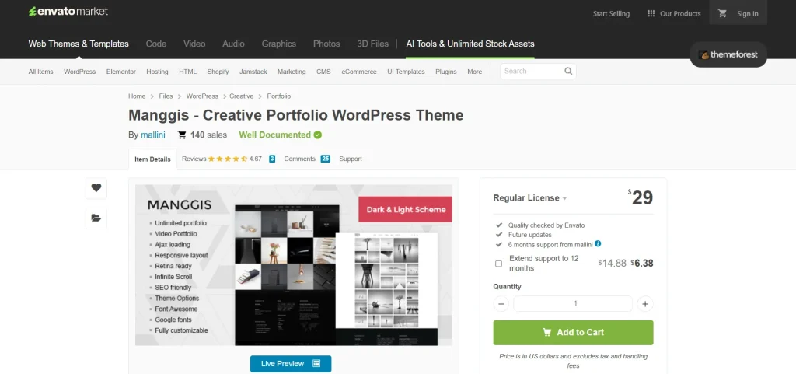Decrease quantity with minus button

(x=501, y=304)
